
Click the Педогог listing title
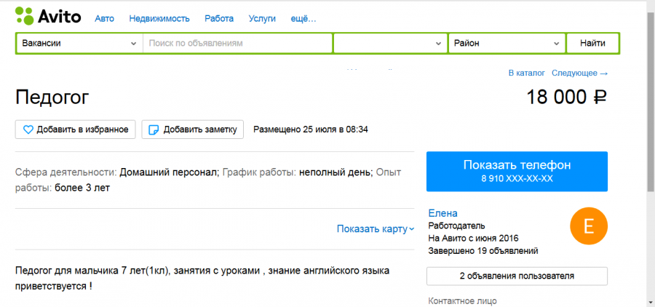tap(52, 98)
